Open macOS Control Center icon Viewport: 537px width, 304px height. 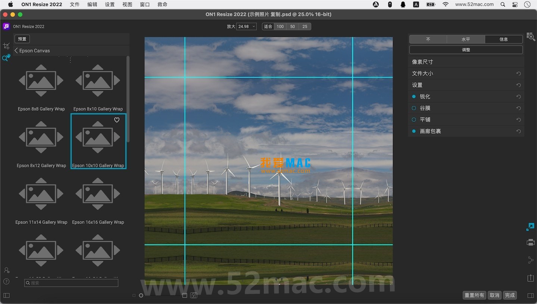tap(515, 4)
